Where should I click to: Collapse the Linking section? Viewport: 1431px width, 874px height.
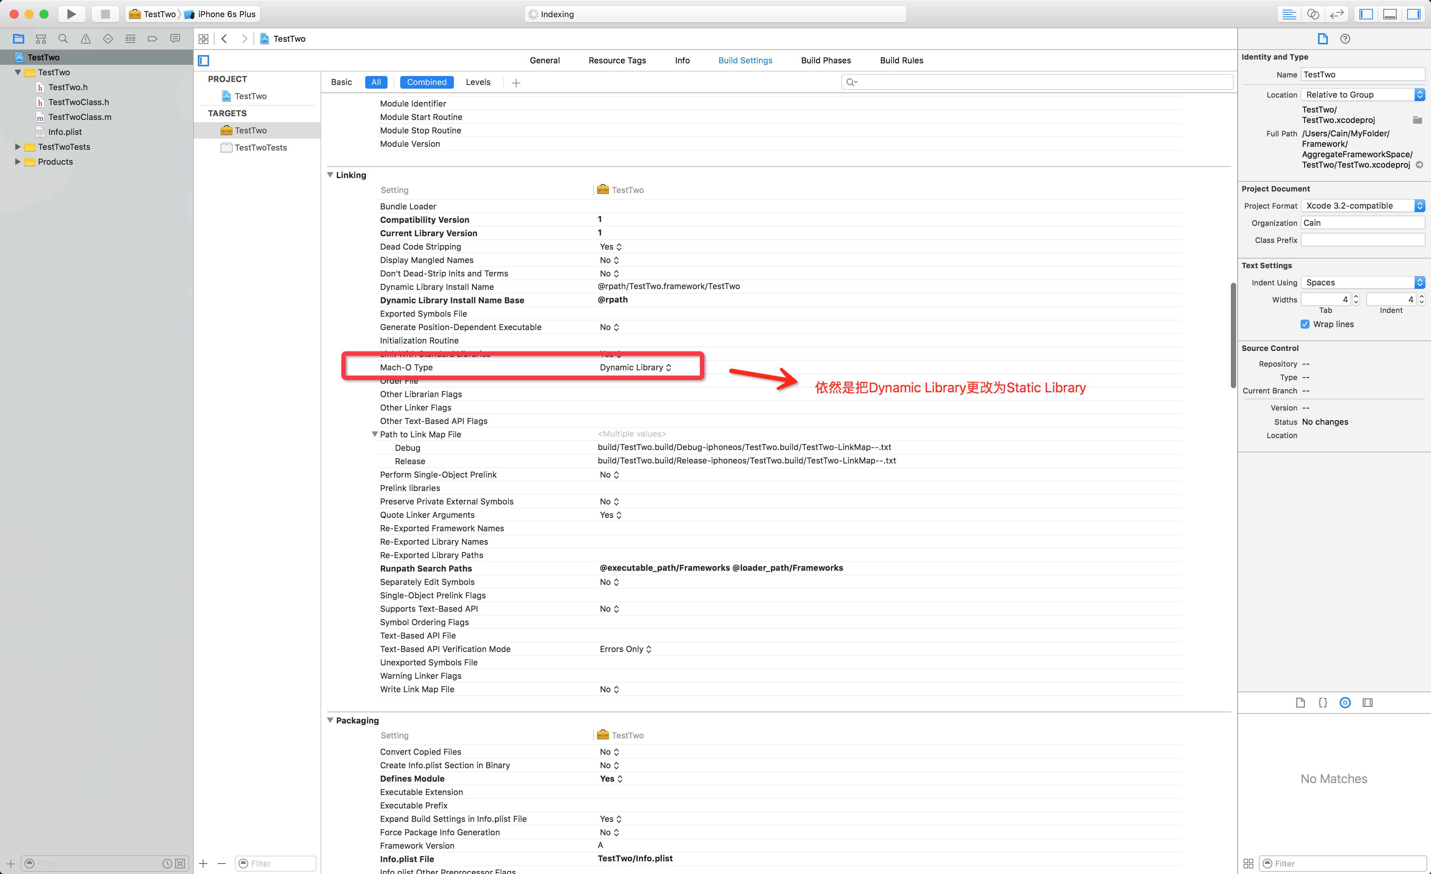(x=330, y=175)
